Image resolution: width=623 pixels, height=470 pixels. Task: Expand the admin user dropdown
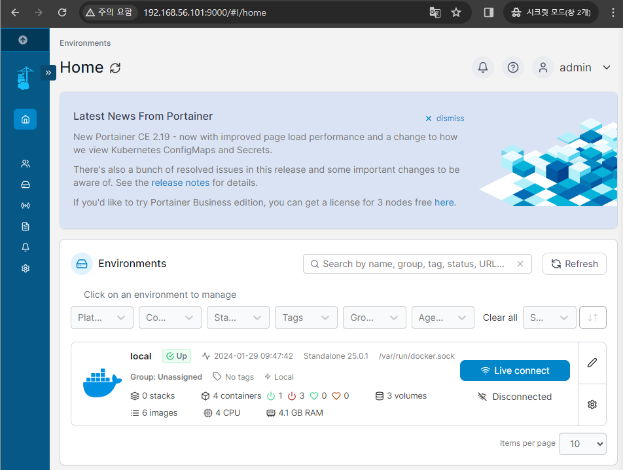[x=606, y=67]
